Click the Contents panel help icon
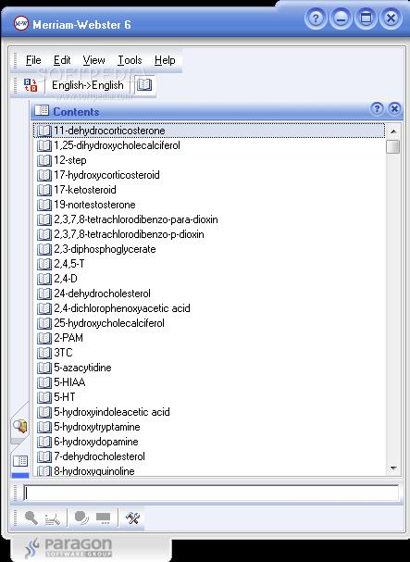 pos(377,108)
